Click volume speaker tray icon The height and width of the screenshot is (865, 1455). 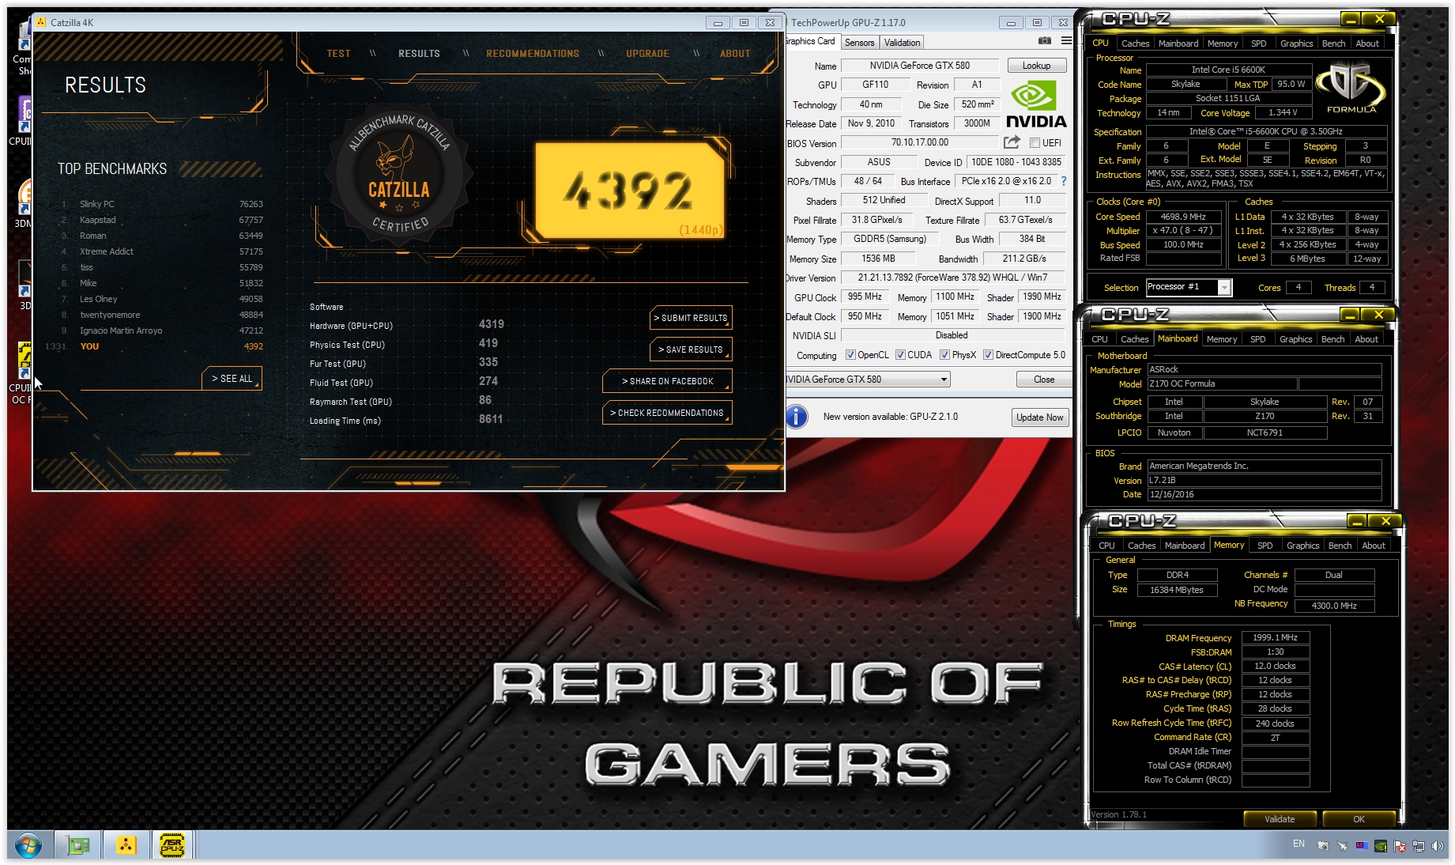click(x=1437, y=845)
